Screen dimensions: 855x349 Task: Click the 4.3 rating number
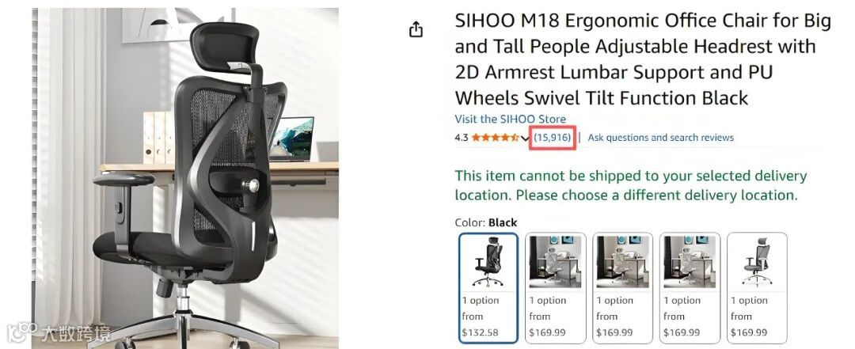click(x=462, y=138)
